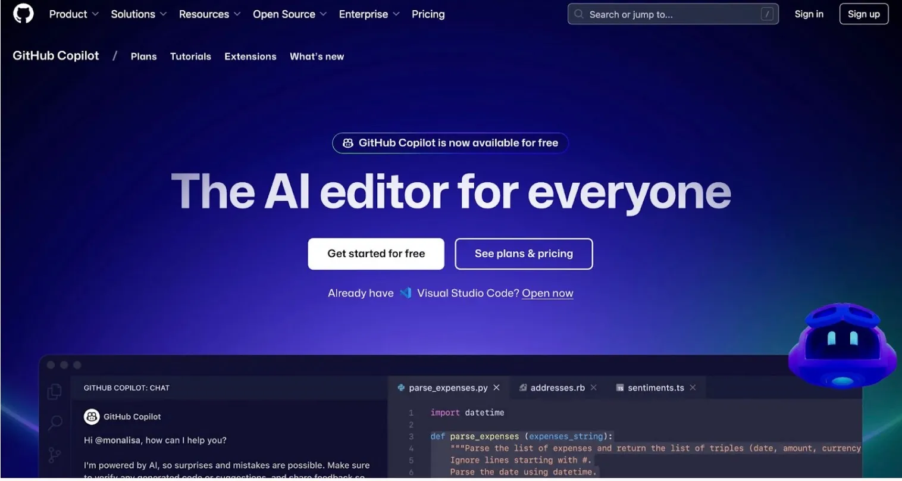
Task: Click Get started for free
Action: click(x=376, y=254)
